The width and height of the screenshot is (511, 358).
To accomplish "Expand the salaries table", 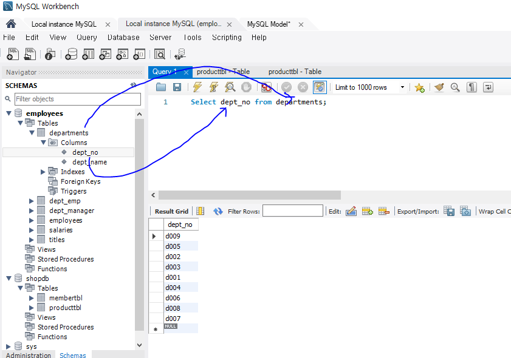I will [31, 230].
